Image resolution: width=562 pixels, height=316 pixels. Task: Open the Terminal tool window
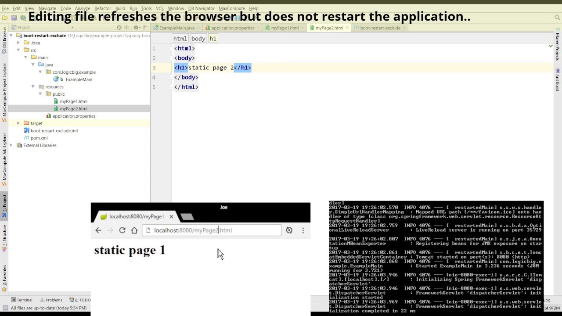(22, 300)
